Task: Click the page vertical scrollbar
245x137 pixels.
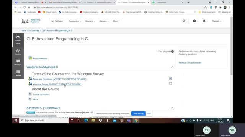Action: pos(231,46)
